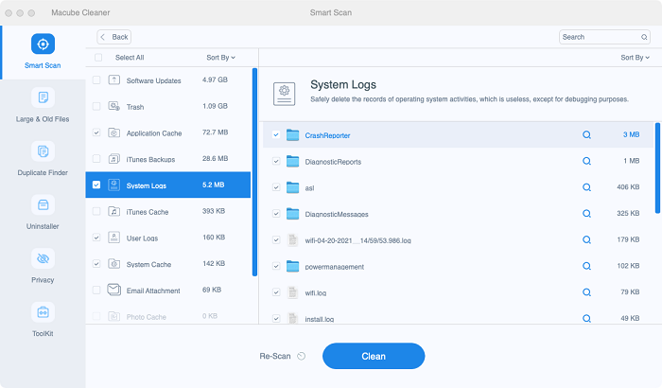Viewport: 662px width, 388px height.
Task: Select the Trash category
Action: [x=168, y=106]
